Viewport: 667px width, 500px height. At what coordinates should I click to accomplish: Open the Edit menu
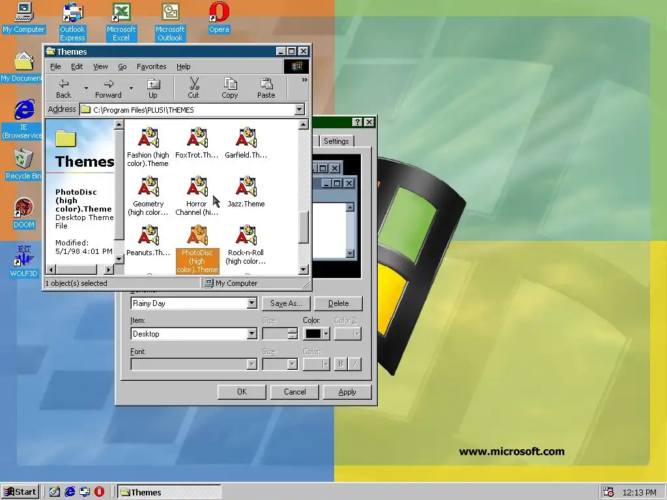[x=77, y=66]
